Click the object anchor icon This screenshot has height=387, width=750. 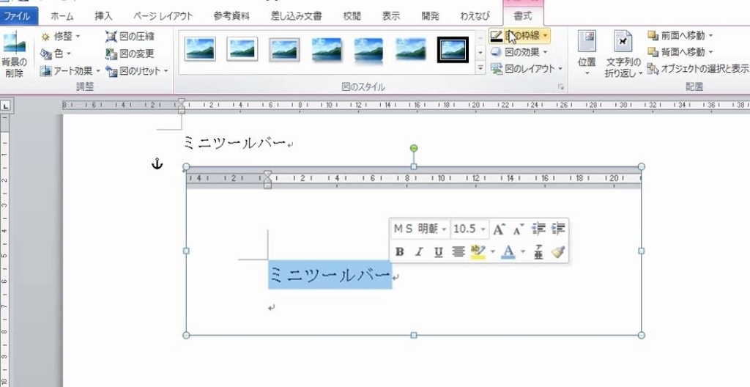[157, 164]
